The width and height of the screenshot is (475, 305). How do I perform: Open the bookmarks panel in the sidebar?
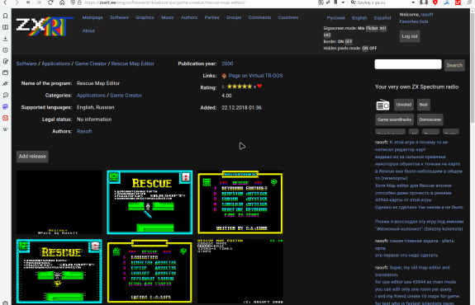[5, 16]
